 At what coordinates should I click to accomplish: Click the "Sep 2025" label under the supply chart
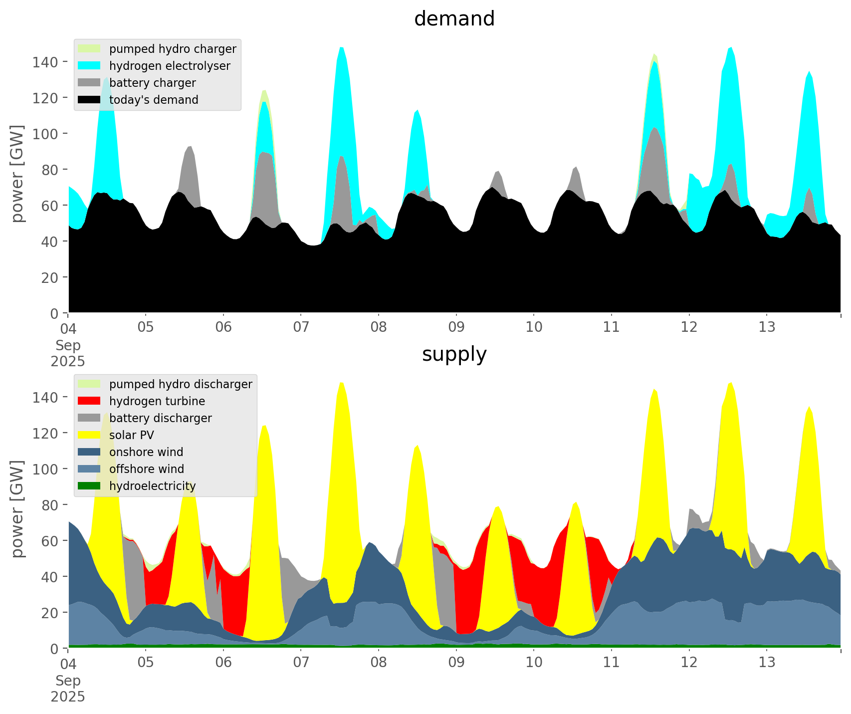pyautogui.click(x=68, y=689)
